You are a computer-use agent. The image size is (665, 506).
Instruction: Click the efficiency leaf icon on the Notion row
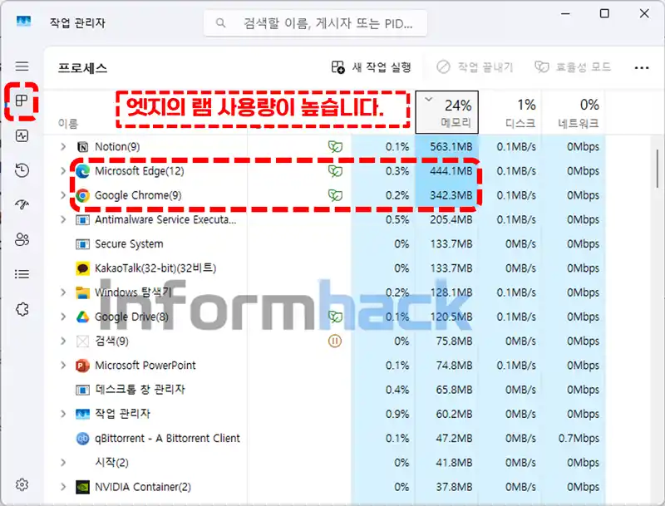click(x=335, y=147)
